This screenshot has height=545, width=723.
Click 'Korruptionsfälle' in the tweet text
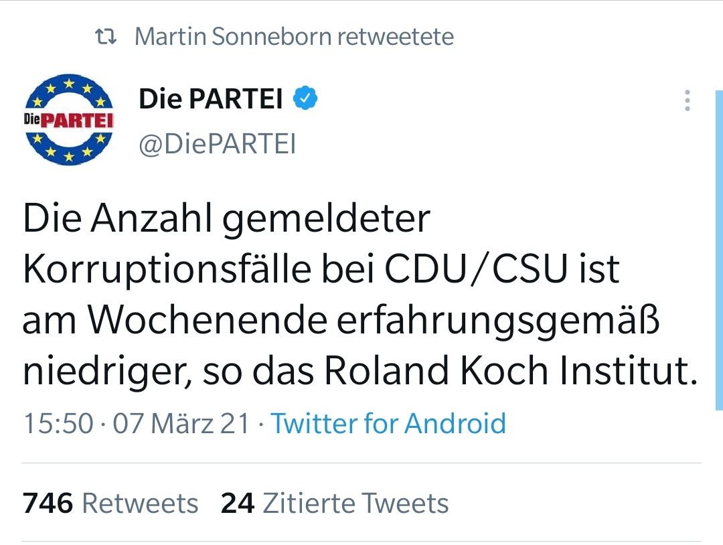coord(173,269)
